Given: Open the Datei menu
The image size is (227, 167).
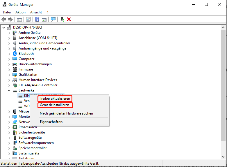Looking at the screenshot, I should [7, 12].
